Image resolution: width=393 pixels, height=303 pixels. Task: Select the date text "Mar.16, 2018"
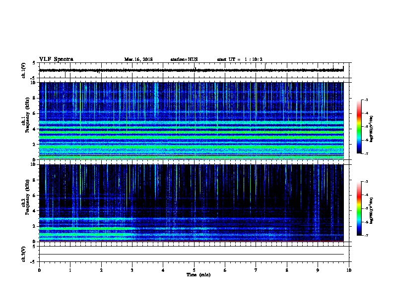click(138, 59)
